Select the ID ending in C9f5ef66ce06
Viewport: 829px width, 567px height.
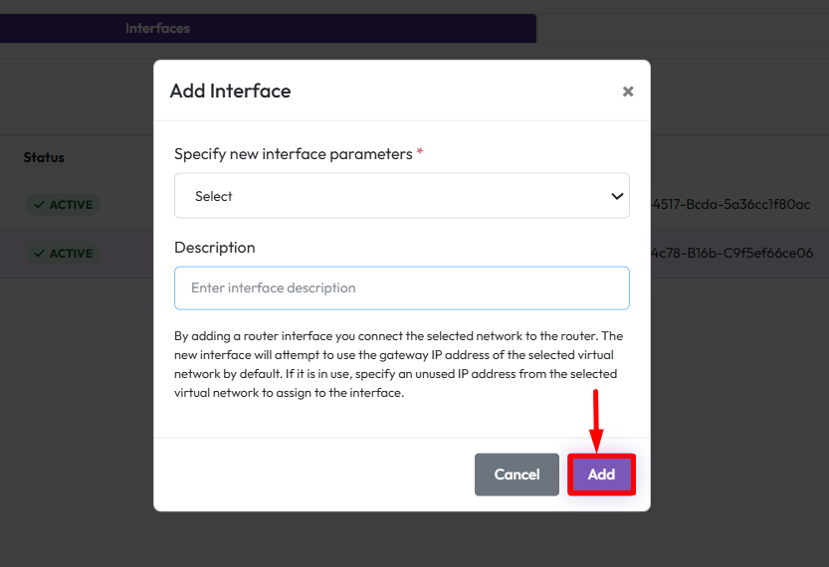coord(731,254)
